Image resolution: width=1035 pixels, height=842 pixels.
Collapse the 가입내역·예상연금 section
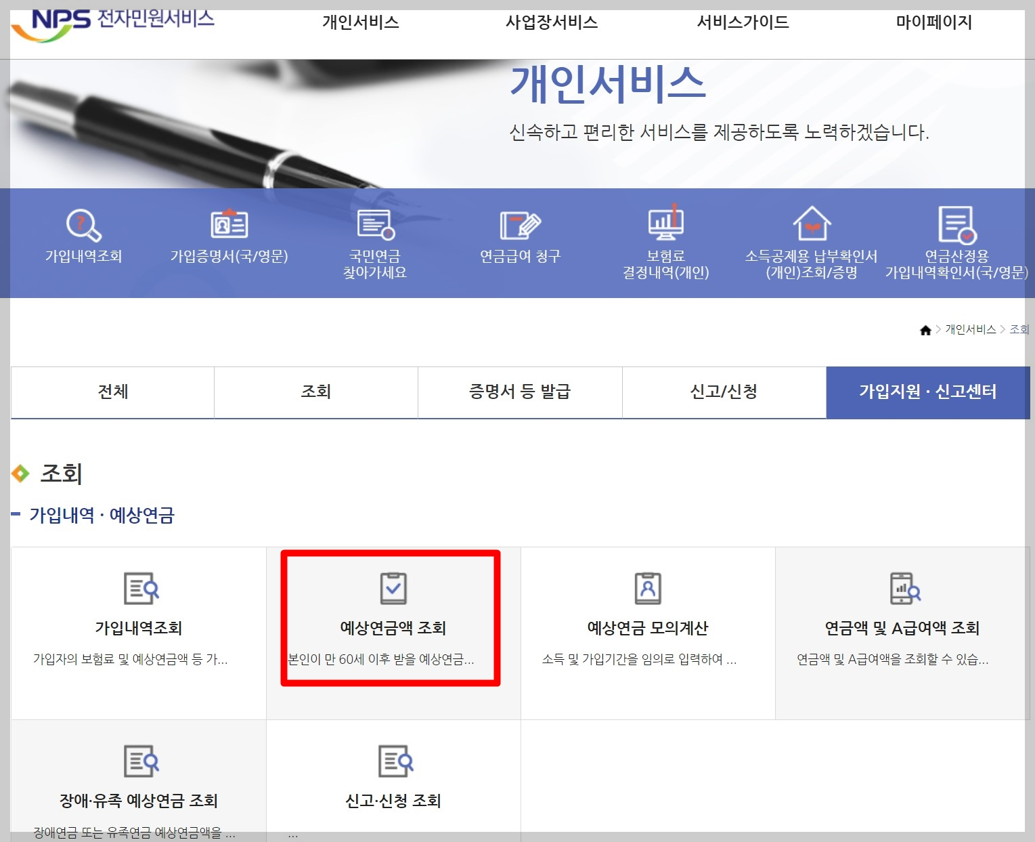tap(16, 516)
